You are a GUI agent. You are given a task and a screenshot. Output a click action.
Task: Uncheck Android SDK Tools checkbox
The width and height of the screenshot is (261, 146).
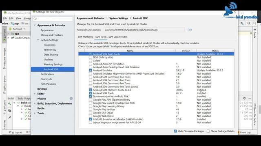coord(91,93)
